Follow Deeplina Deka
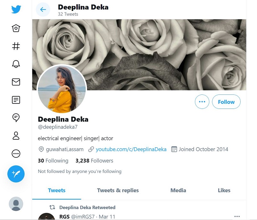 pos(226,102)
